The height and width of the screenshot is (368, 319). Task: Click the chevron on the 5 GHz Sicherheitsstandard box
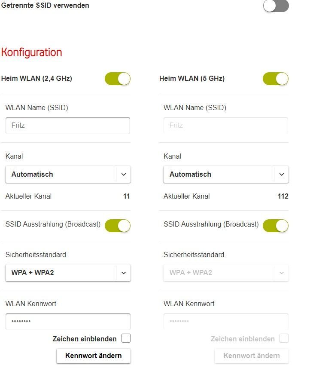point(282,273)
